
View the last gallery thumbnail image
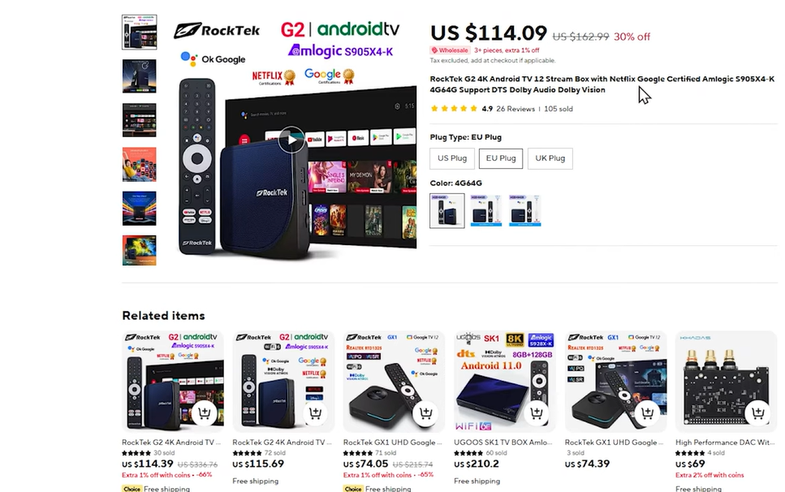[139, 250]
